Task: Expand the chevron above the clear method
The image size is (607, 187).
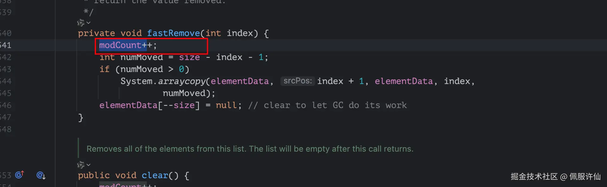Action: point(88,165)
